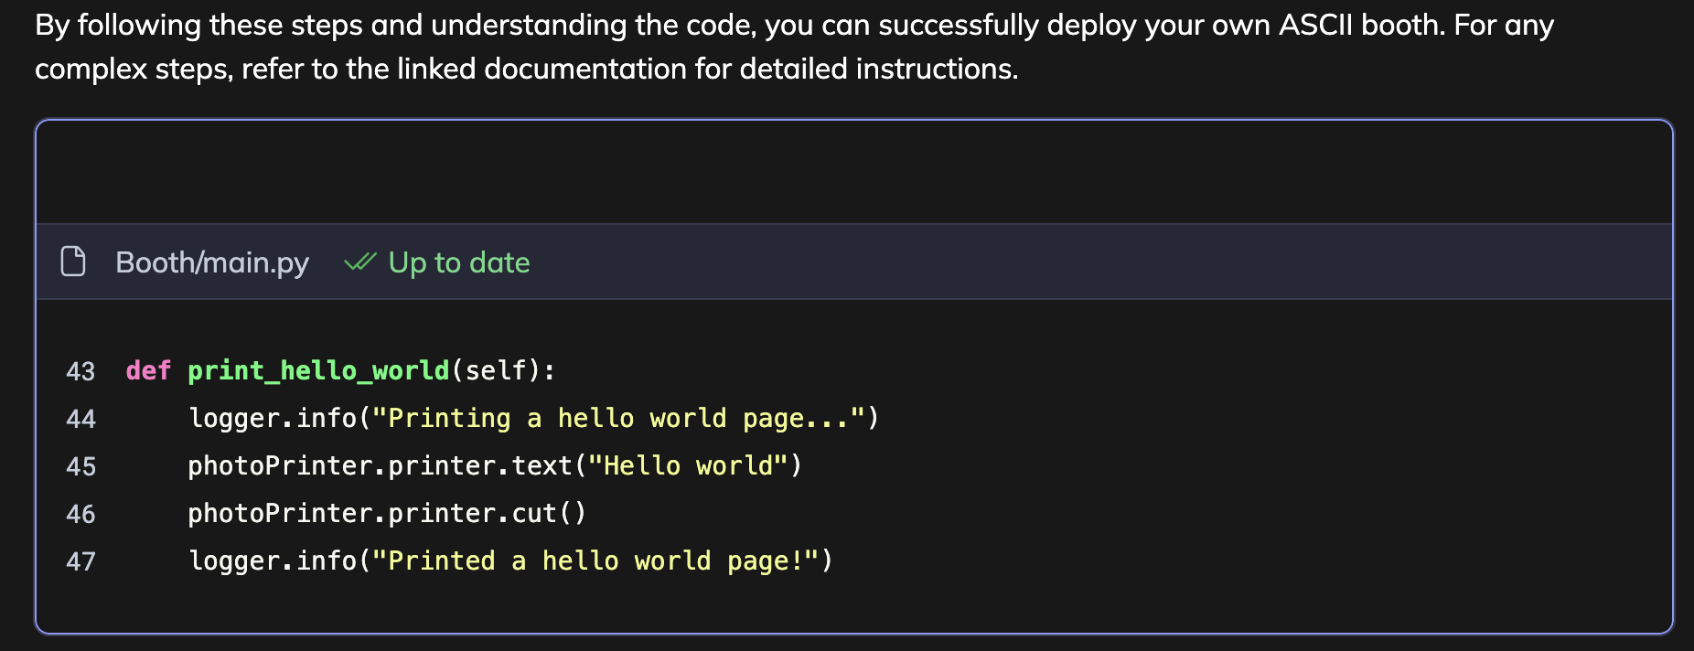Click the green Up to date status

click(x=458, y=262)
